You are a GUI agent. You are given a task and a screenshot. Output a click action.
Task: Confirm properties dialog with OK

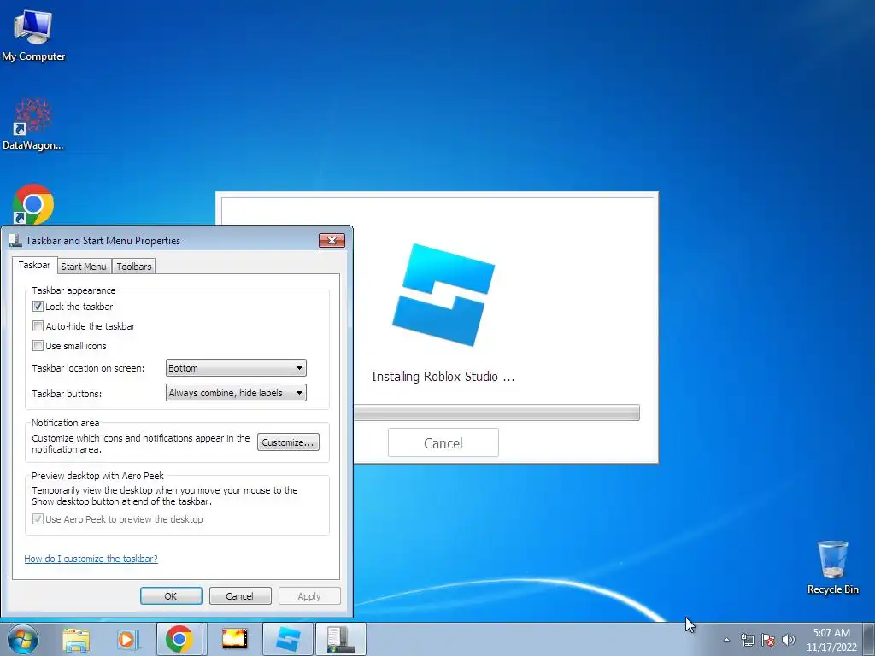171,595
